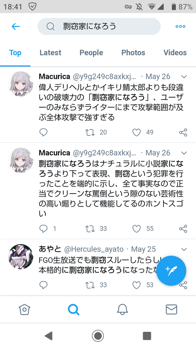The image size is (196, 349).
Task: Expand options chevron on first Macurica tweet
Action: point(184,77)
